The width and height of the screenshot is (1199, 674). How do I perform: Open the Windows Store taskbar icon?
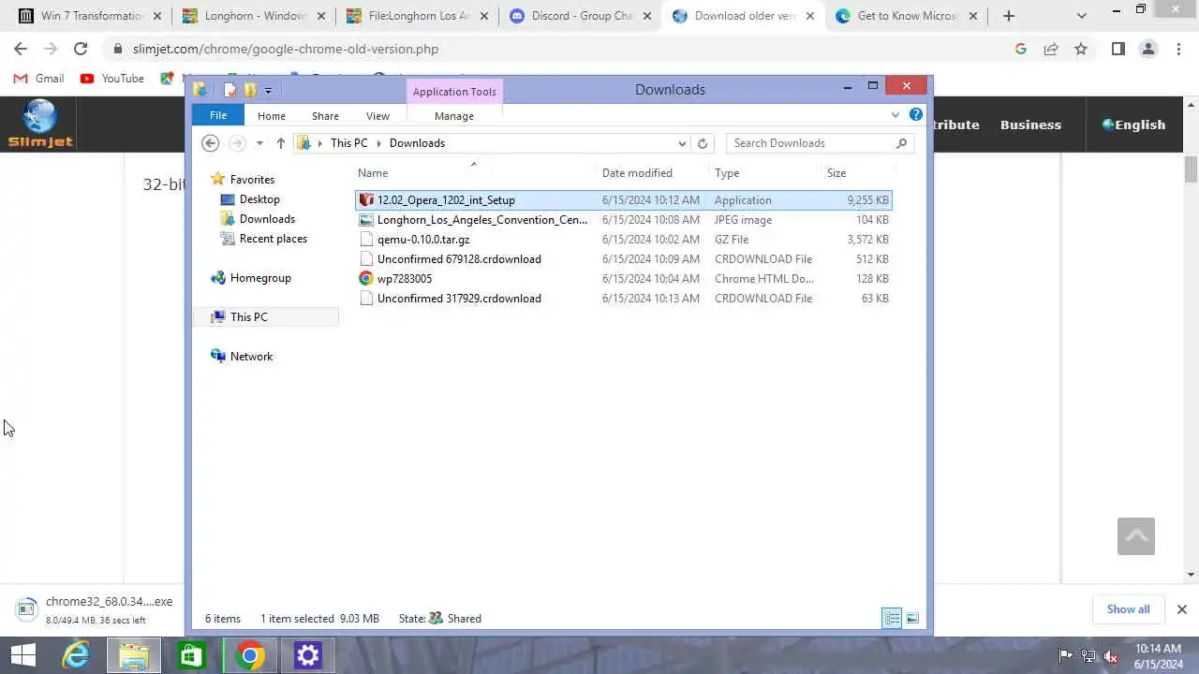(x=192, y=655)
